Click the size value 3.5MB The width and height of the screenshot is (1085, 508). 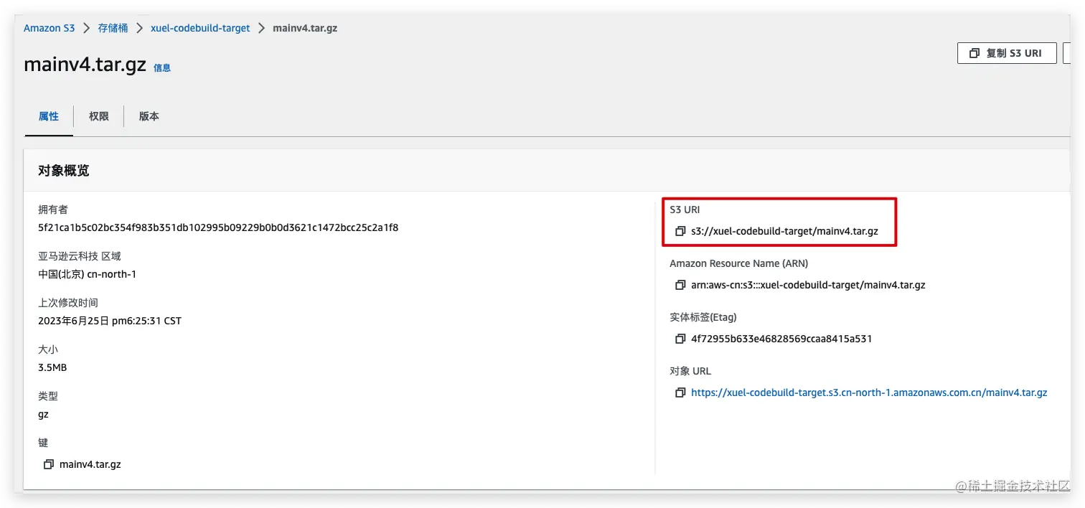coord(52,367)
